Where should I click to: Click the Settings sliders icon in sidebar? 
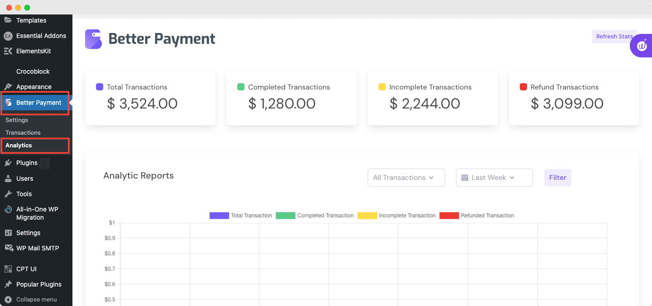tap(8, 233)
